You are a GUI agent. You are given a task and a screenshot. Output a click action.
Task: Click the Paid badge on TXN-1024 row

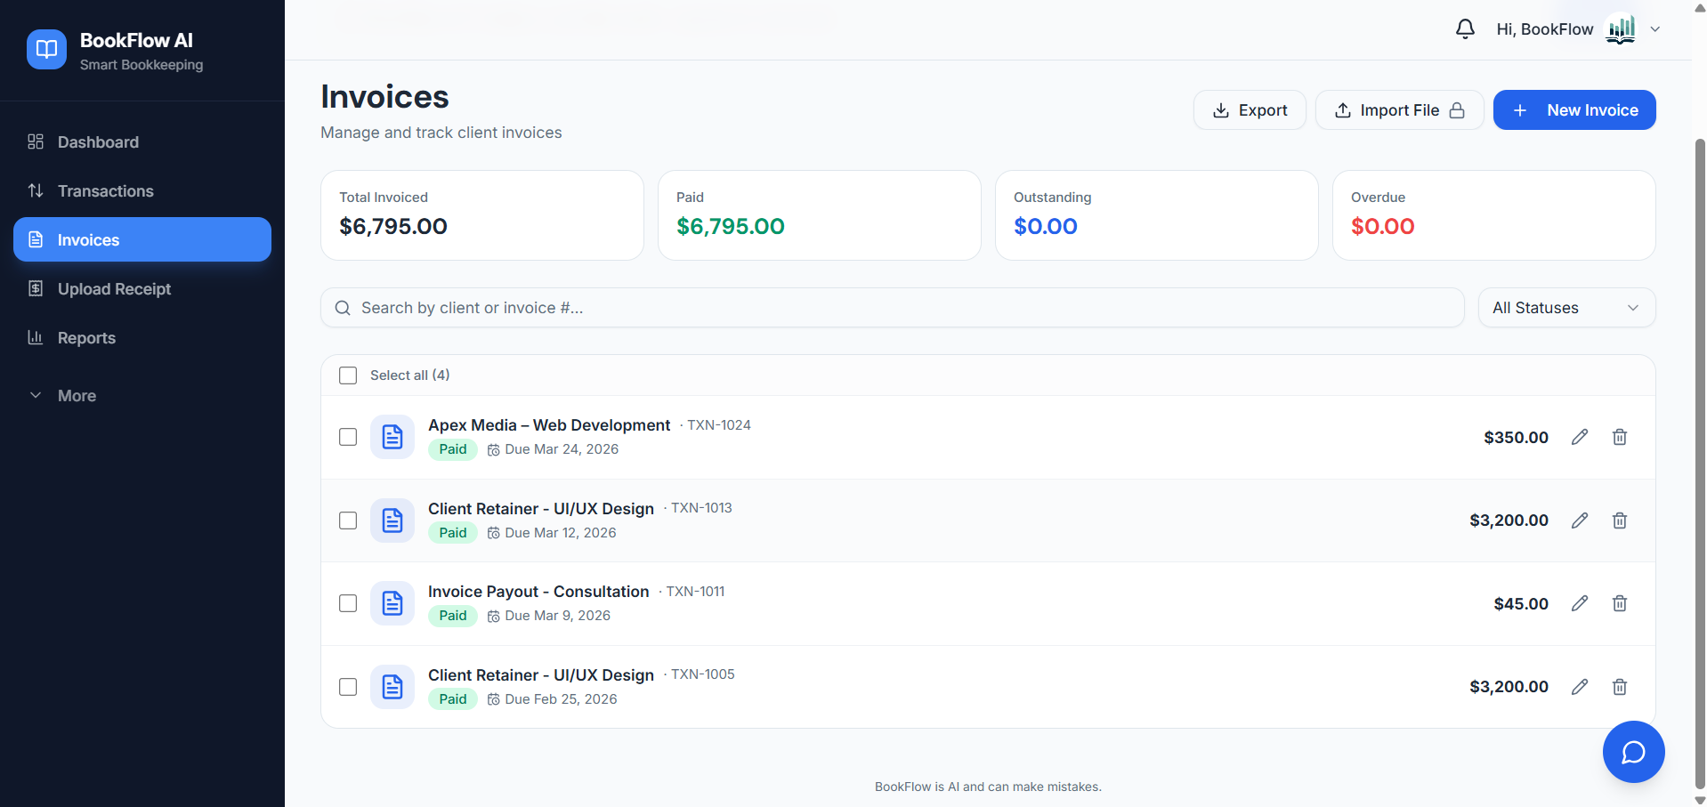[x=453, y=449]
